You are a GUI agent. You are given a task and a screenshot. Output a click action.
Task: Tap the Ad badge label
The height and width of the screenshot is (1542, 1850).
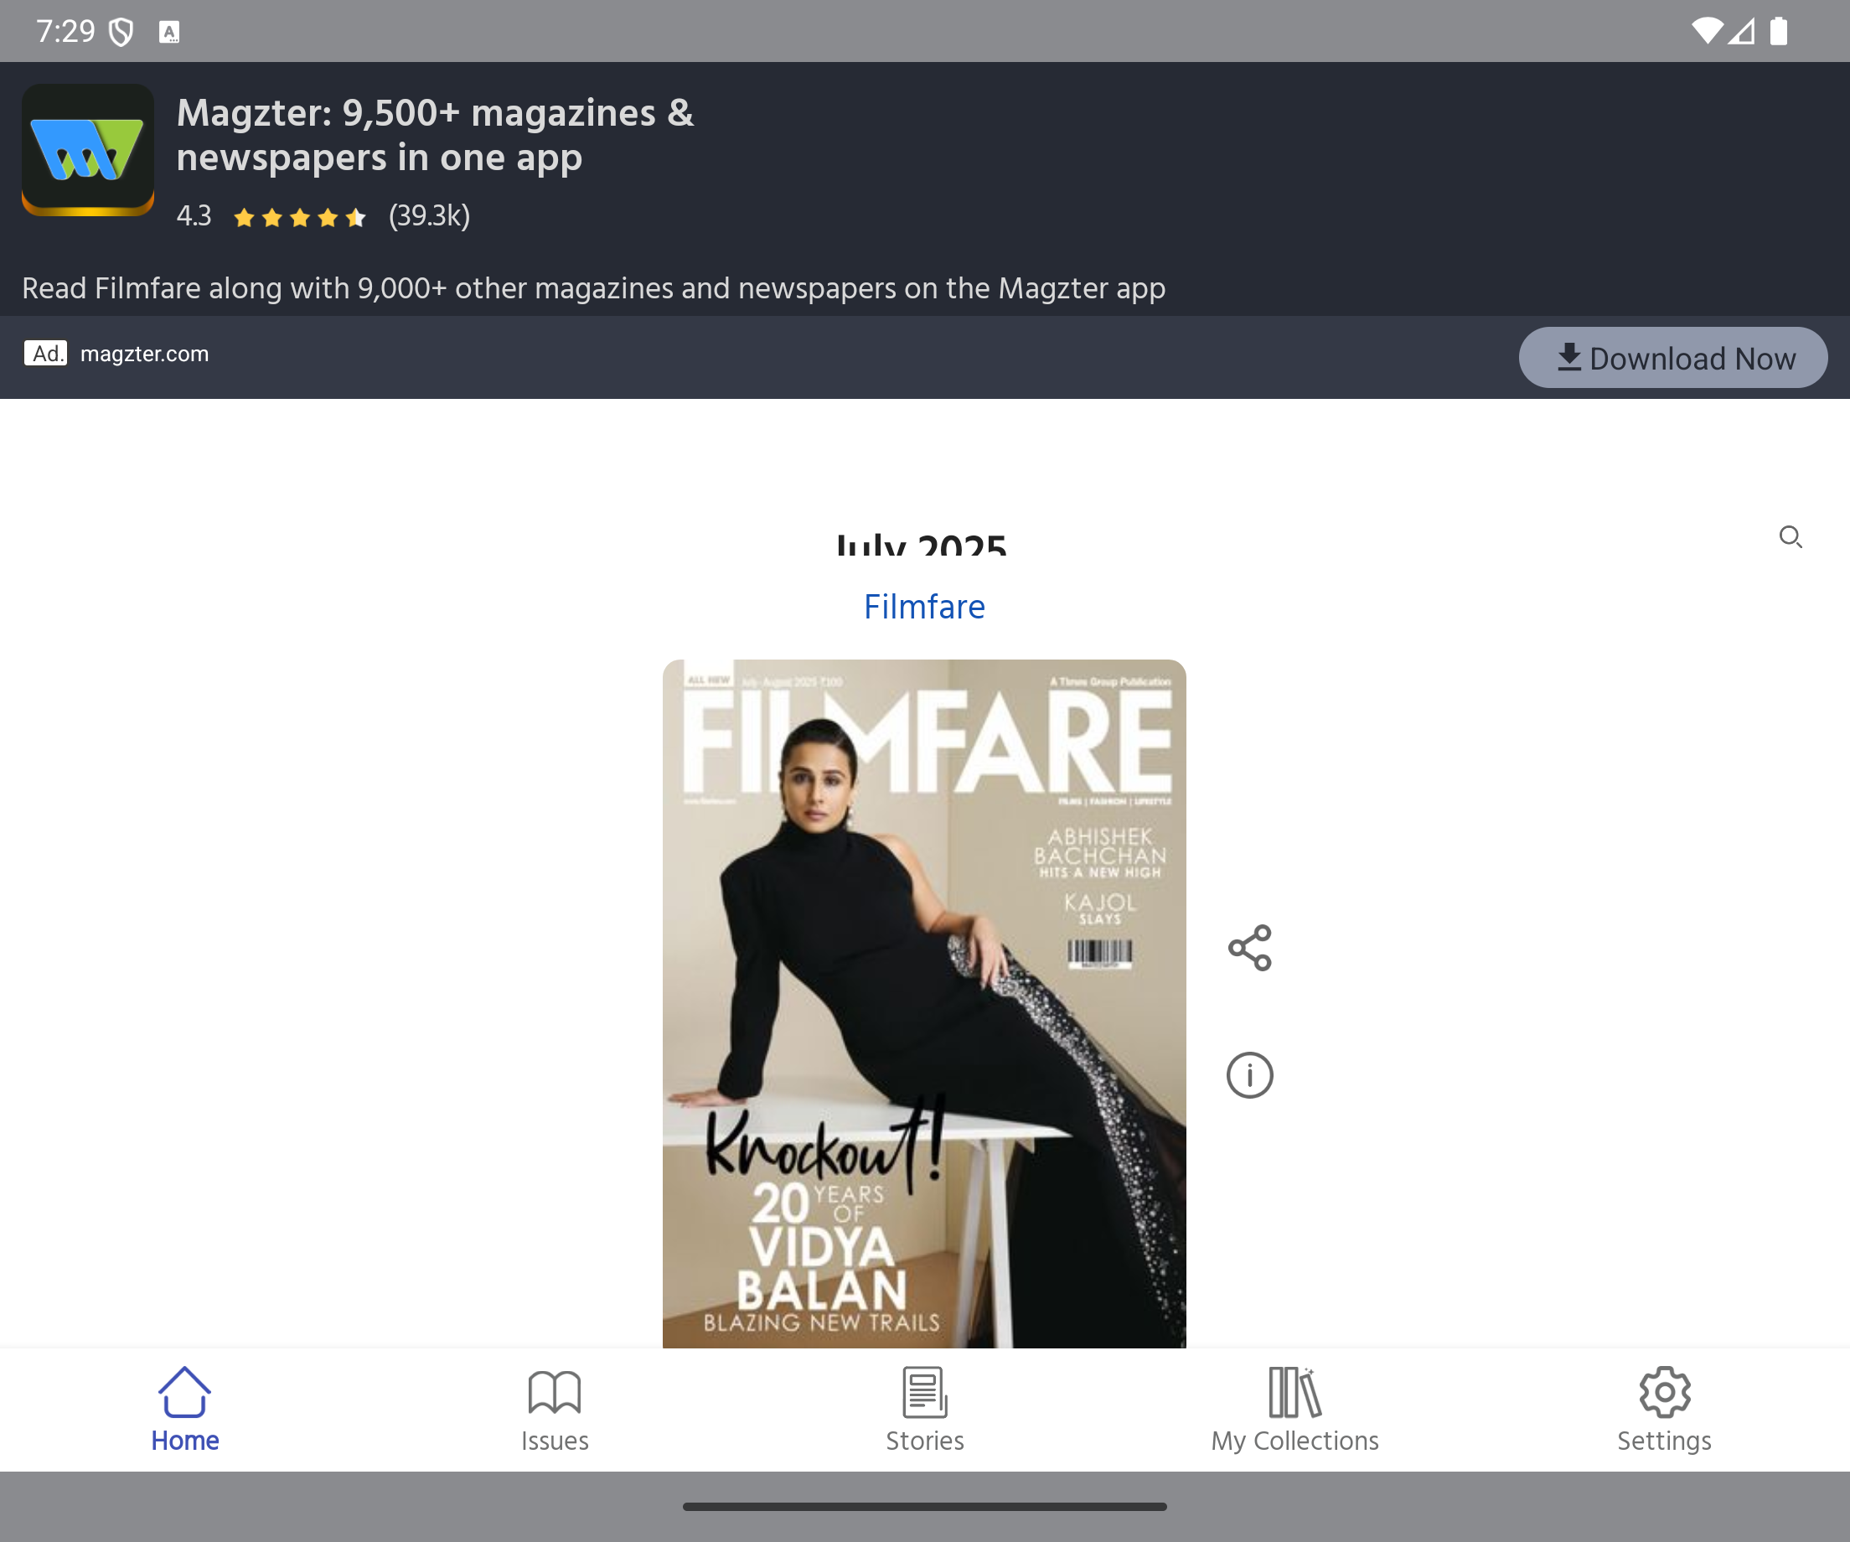pos(45,354)
